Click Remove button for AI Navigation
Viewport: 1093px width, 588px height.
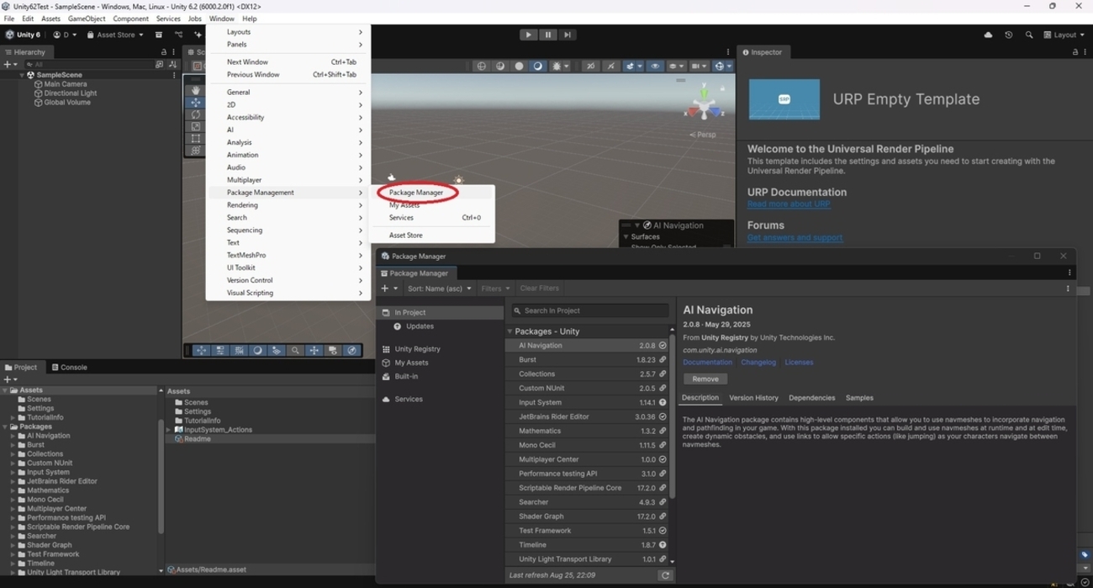[705, 379]
